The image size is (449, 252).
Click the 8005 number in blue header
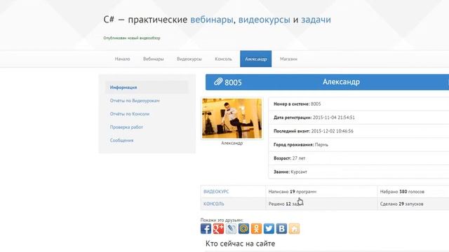(x=233, y=83)
